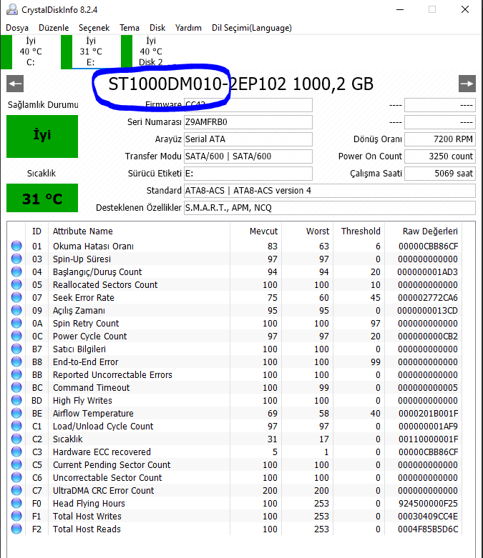483x558 pixels.
Task: Click status orb for Spin-Up Süresi
Action: pyautogui.click(x=16, y=259)
